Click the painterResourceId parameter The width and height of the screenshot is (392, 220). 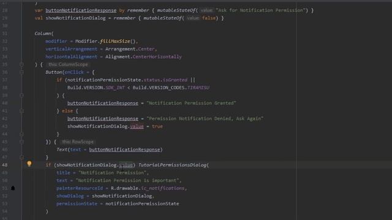click(80, 188)
